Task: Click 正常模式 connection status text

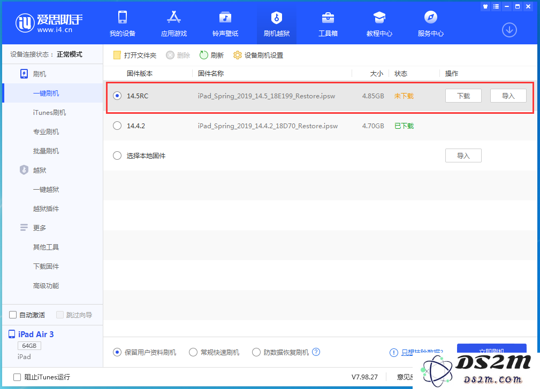Action: pyautogui.click(x=70, y=54)
